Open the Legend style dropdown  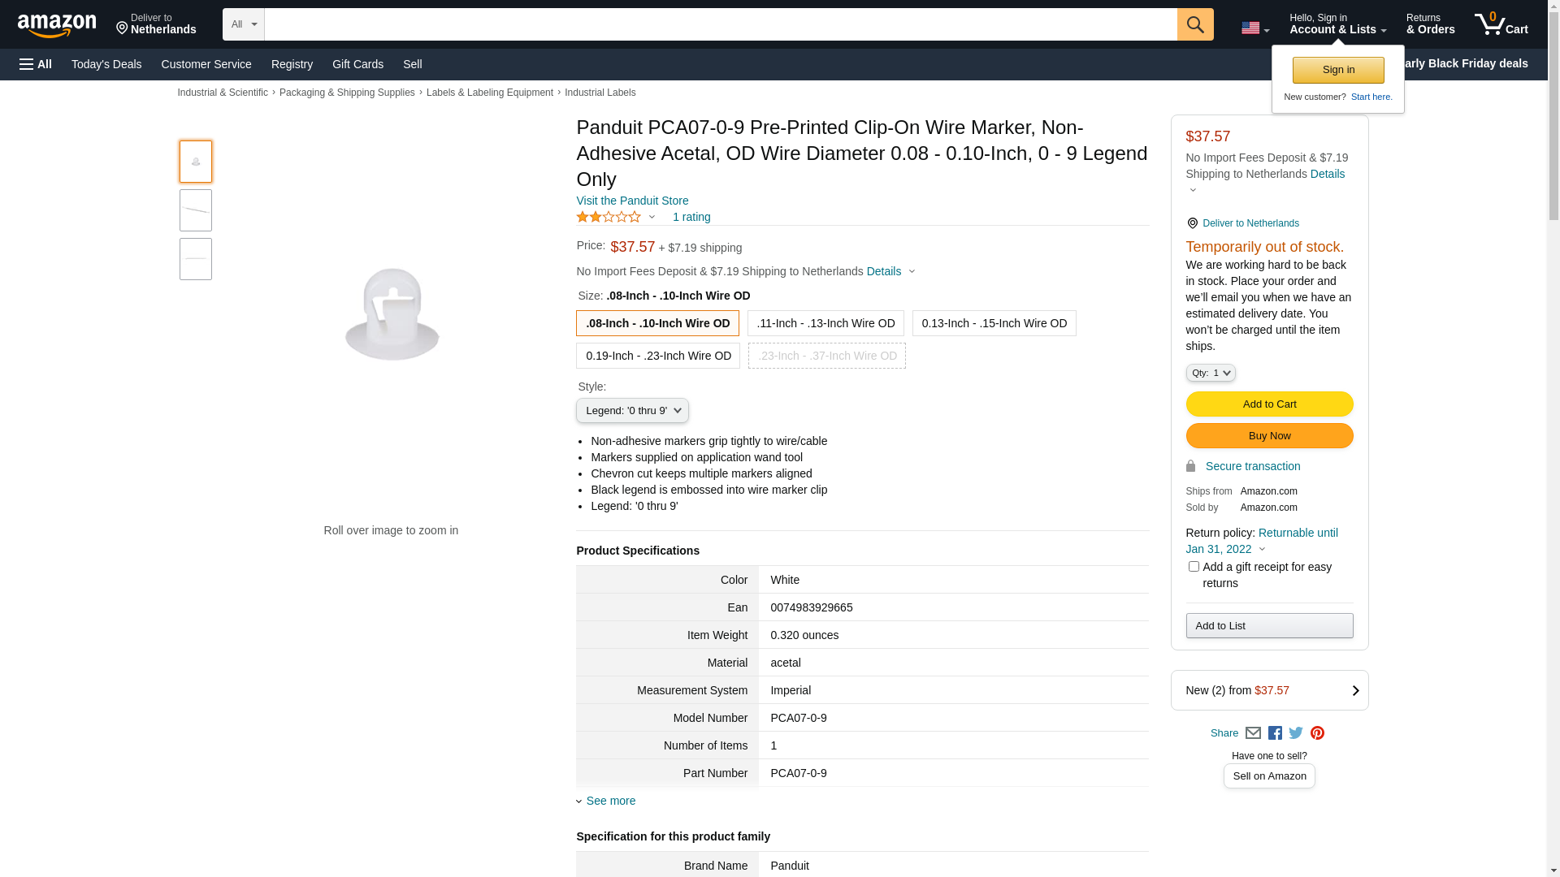click(x=632, y=411)
